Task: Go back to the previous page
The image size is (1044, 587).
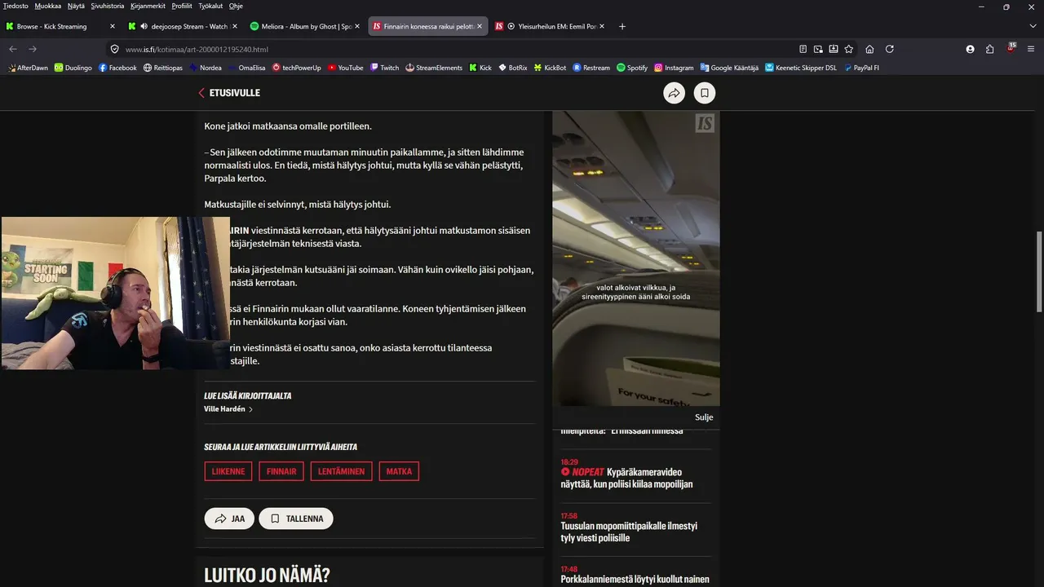Action: [13, 49]
